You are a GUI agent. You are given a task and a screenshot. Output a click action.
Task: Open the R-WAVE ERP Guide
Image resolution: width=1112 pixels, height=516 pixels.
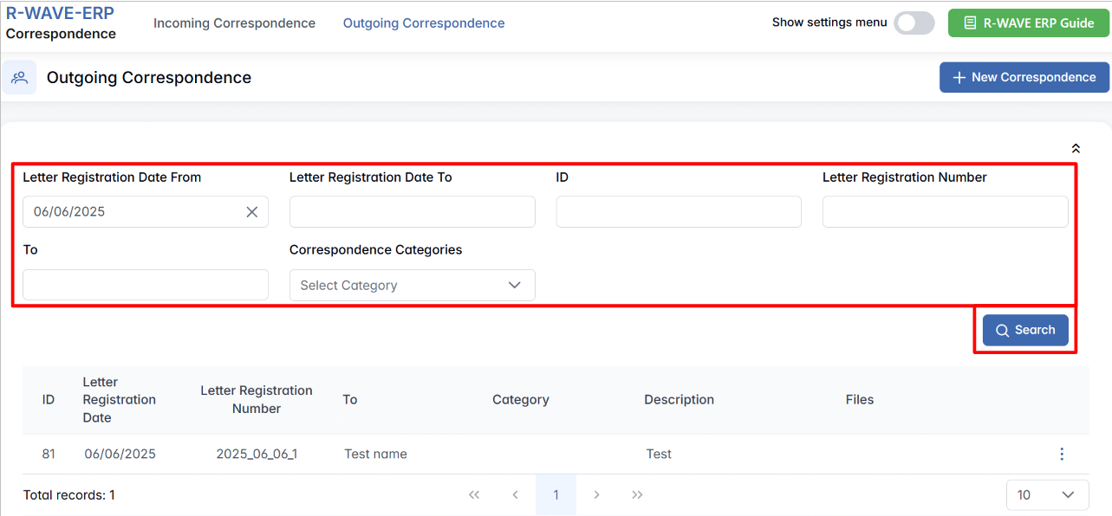[1029, 23]
